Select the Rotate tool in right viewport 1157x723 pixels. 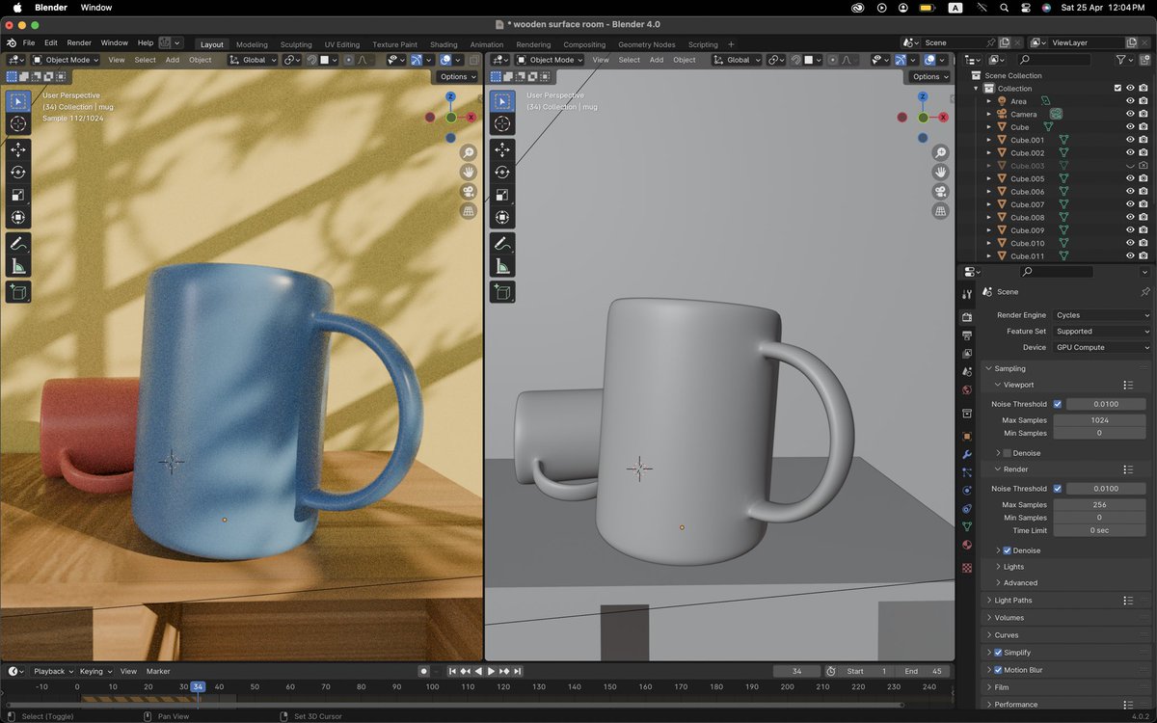point(502,172)
